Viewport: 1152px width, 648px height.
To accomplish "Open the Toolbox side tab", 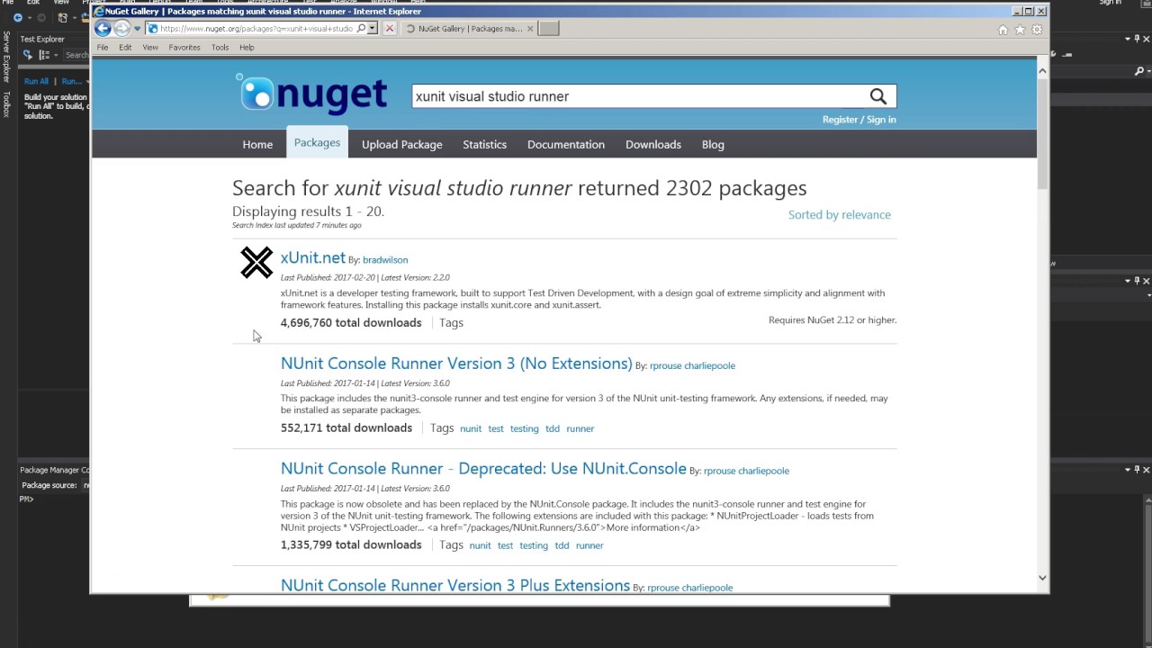I will tap(6, 103).
